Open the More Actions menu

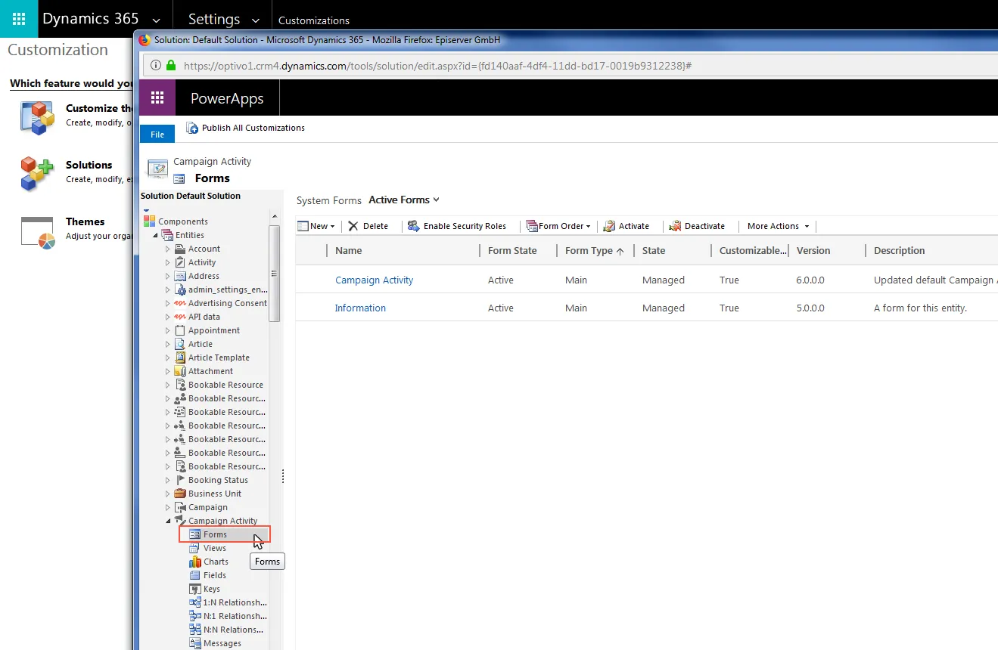coord(778,226)
